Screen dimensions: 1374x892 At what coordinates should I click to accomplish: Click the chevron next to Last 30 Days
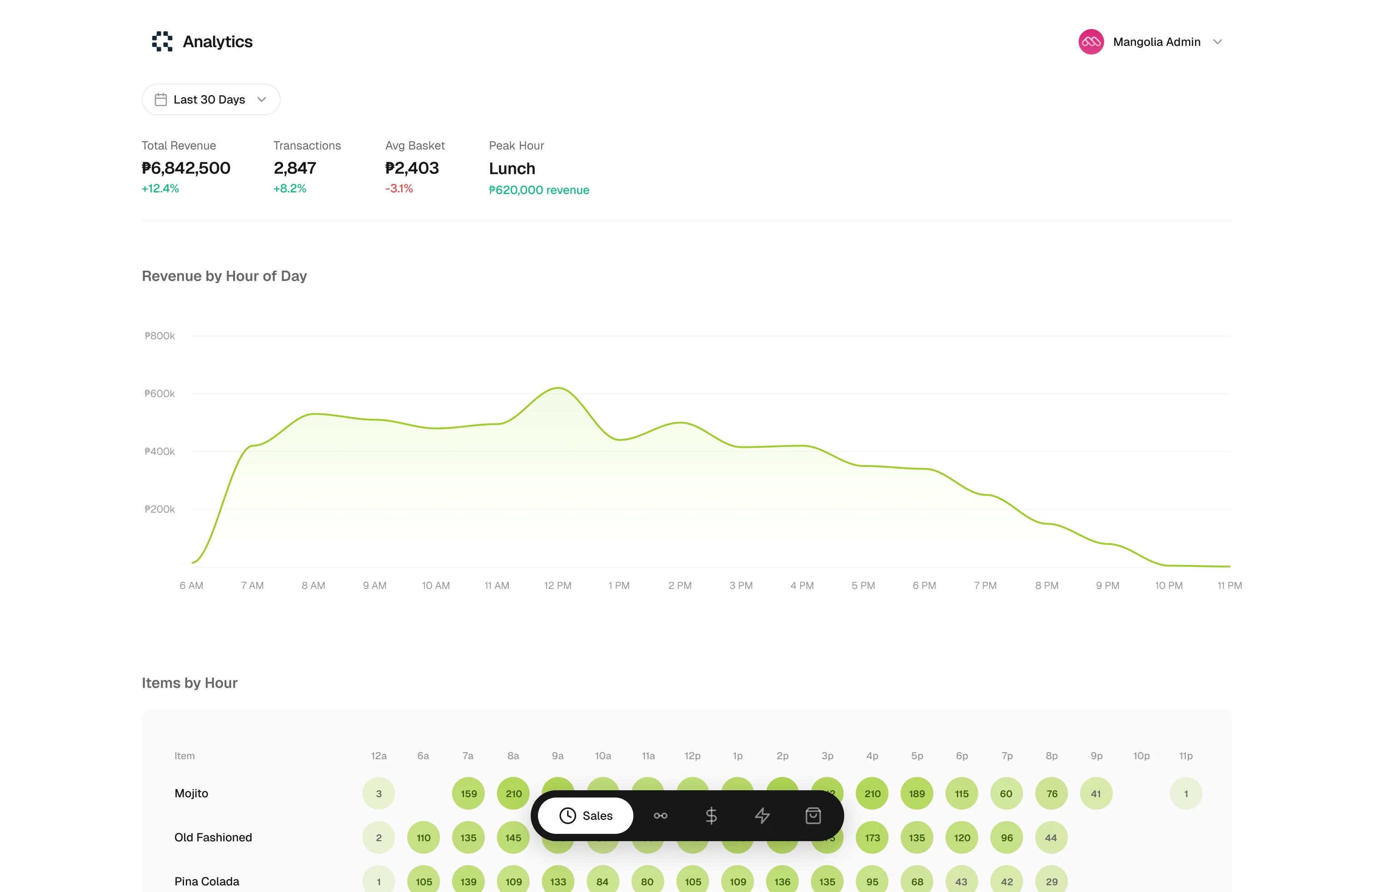[x=261, y=99]
